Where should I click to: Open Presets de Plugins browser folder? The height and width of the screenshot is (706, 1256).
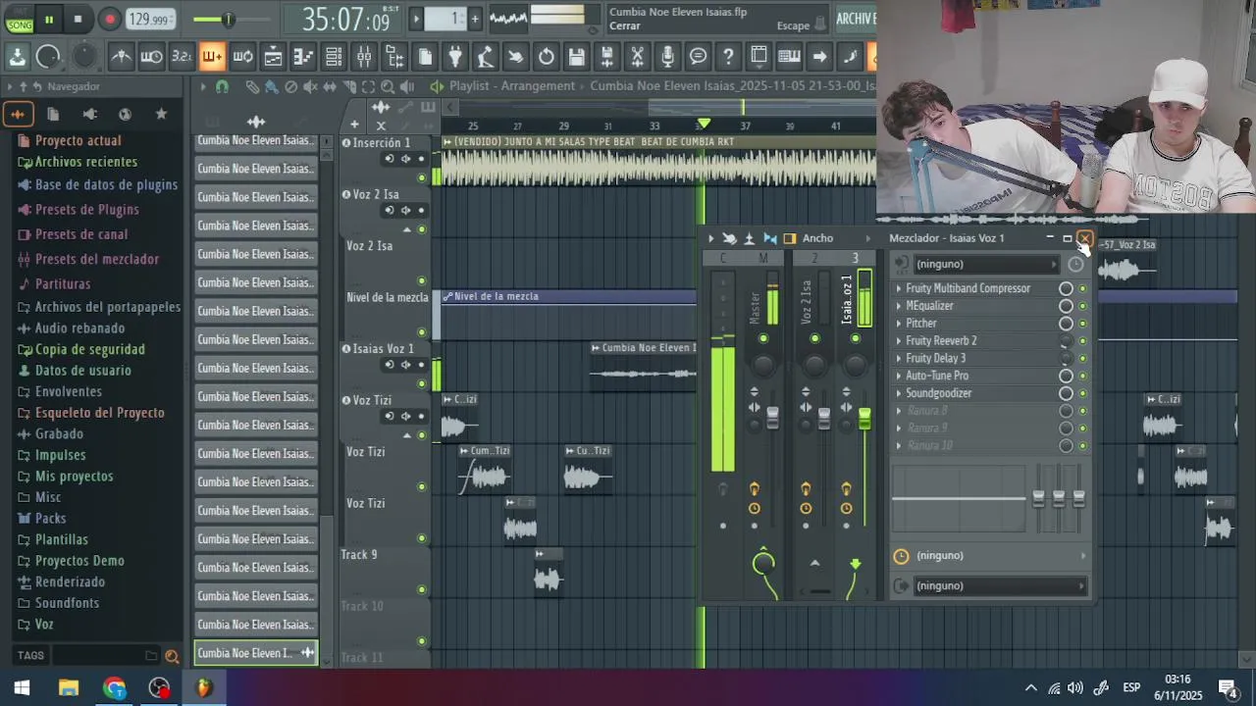click(78, 209)
